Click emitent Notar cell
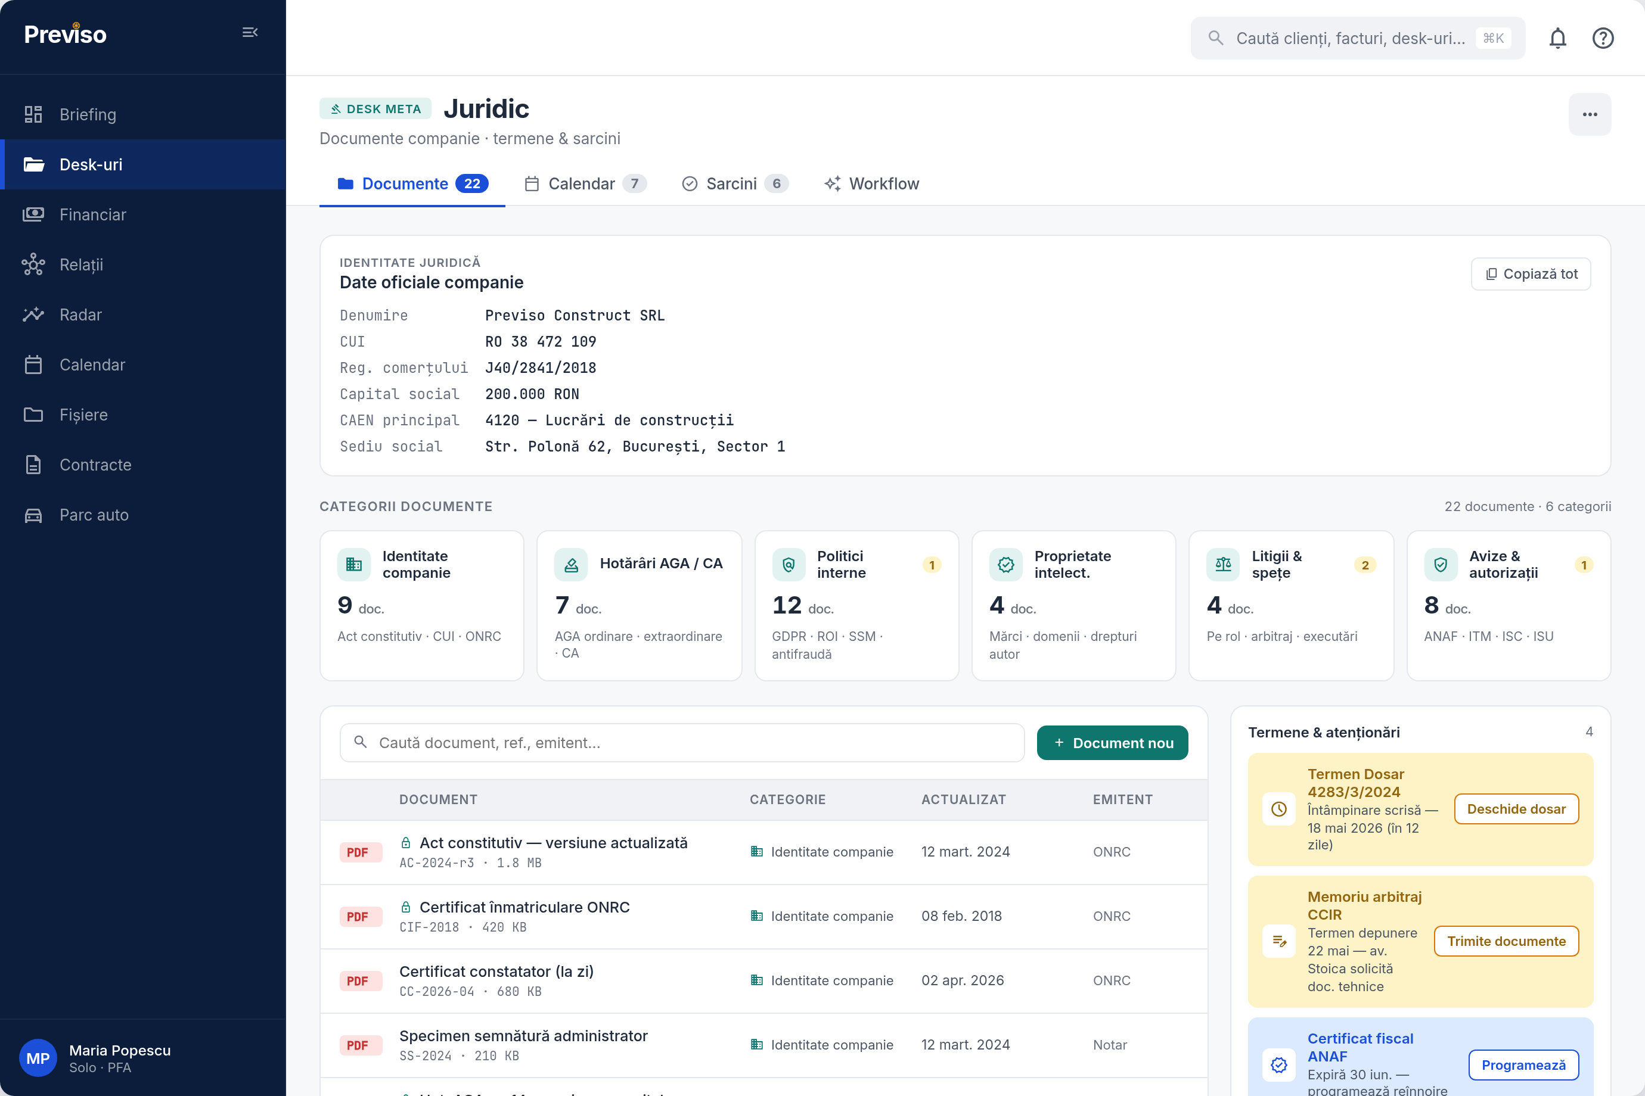Image resolution: width=1645 pixels, height=1096 pixels. tap(1110, 1044)
